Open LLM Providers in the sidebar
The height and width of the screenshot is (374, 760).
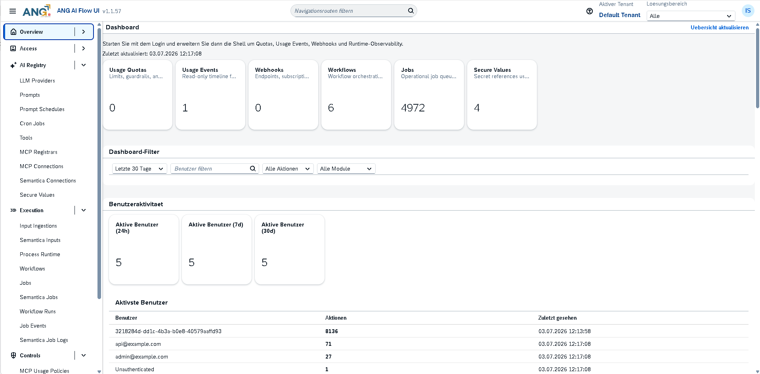click(37, 81)
